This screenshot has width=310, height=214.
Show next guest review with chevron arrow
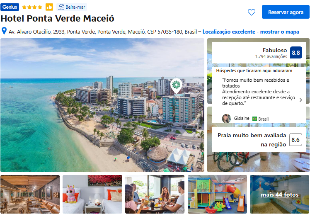coord(301,100)
